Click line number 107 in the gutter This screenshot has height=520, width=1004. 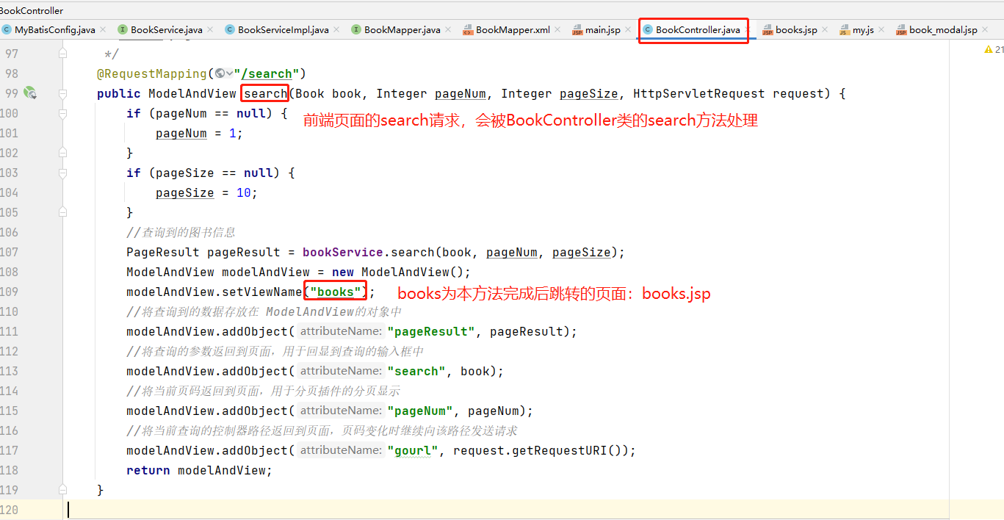tap(10, 252)
